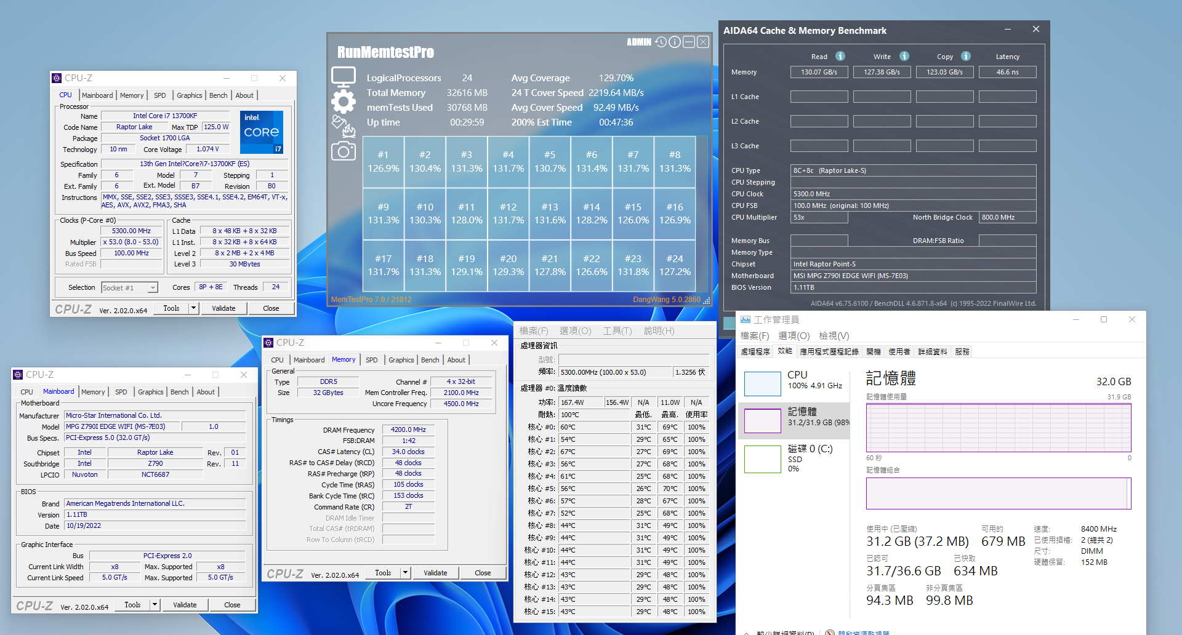Click the 記憶體組合 composition bar in Task Manager

(x=999, y=493)
